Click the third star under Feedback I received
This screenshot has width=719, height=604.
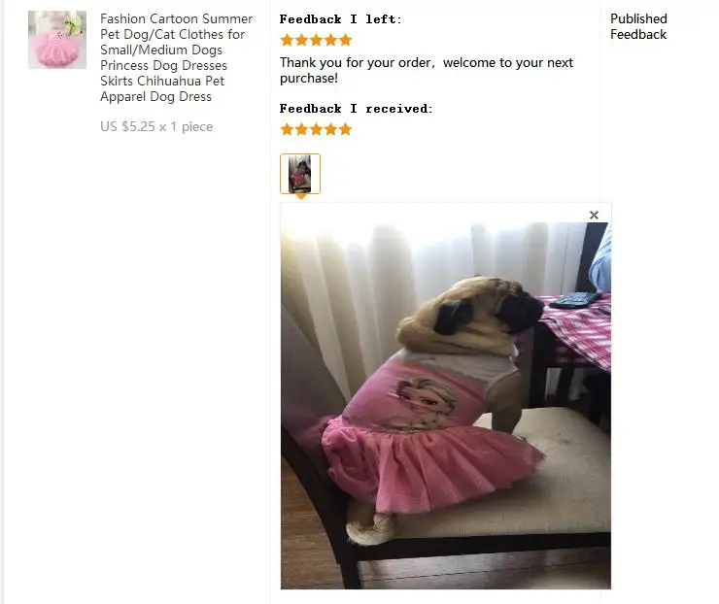coord(317,129)
